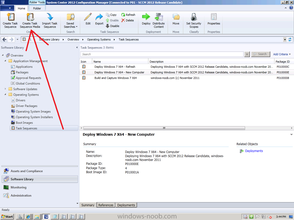The image size is (294, 220).
Task: Click the address bar refresh icon
Action: (290, 39)
